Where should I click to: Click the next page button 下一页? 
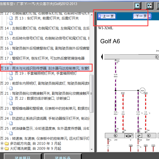(142, 16)
